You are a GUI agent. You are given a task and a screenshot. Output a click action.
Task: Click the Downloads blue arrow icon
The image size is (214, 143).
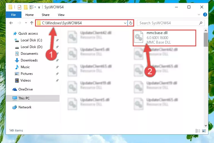coord(17,60)
